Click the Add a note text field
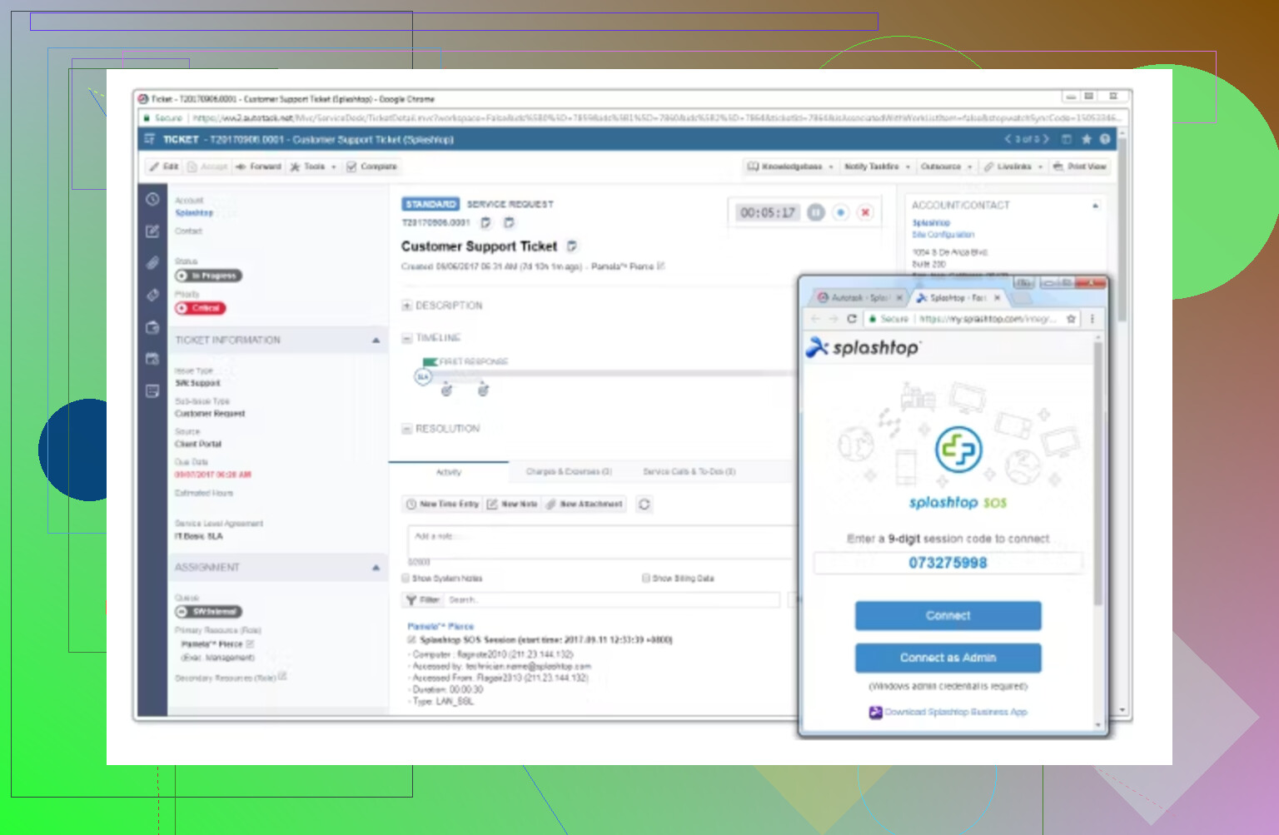This screenshot has width=1279, height=835. pos(601,540)
